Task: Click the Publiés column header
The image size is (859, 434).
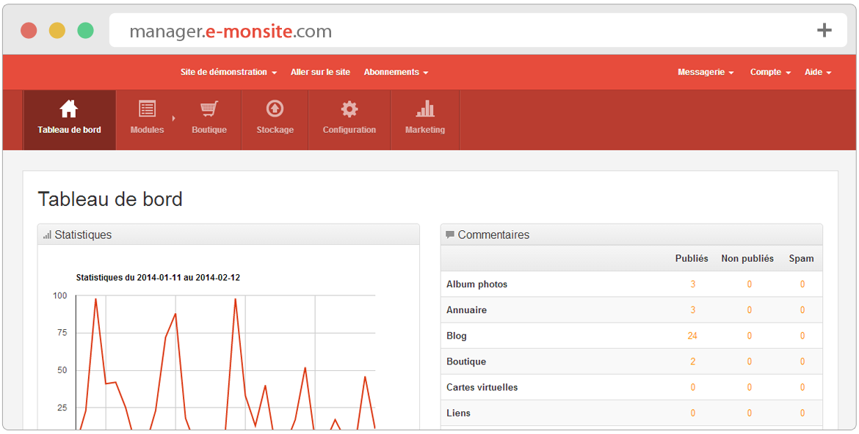Action: click(x=692, y=258)
